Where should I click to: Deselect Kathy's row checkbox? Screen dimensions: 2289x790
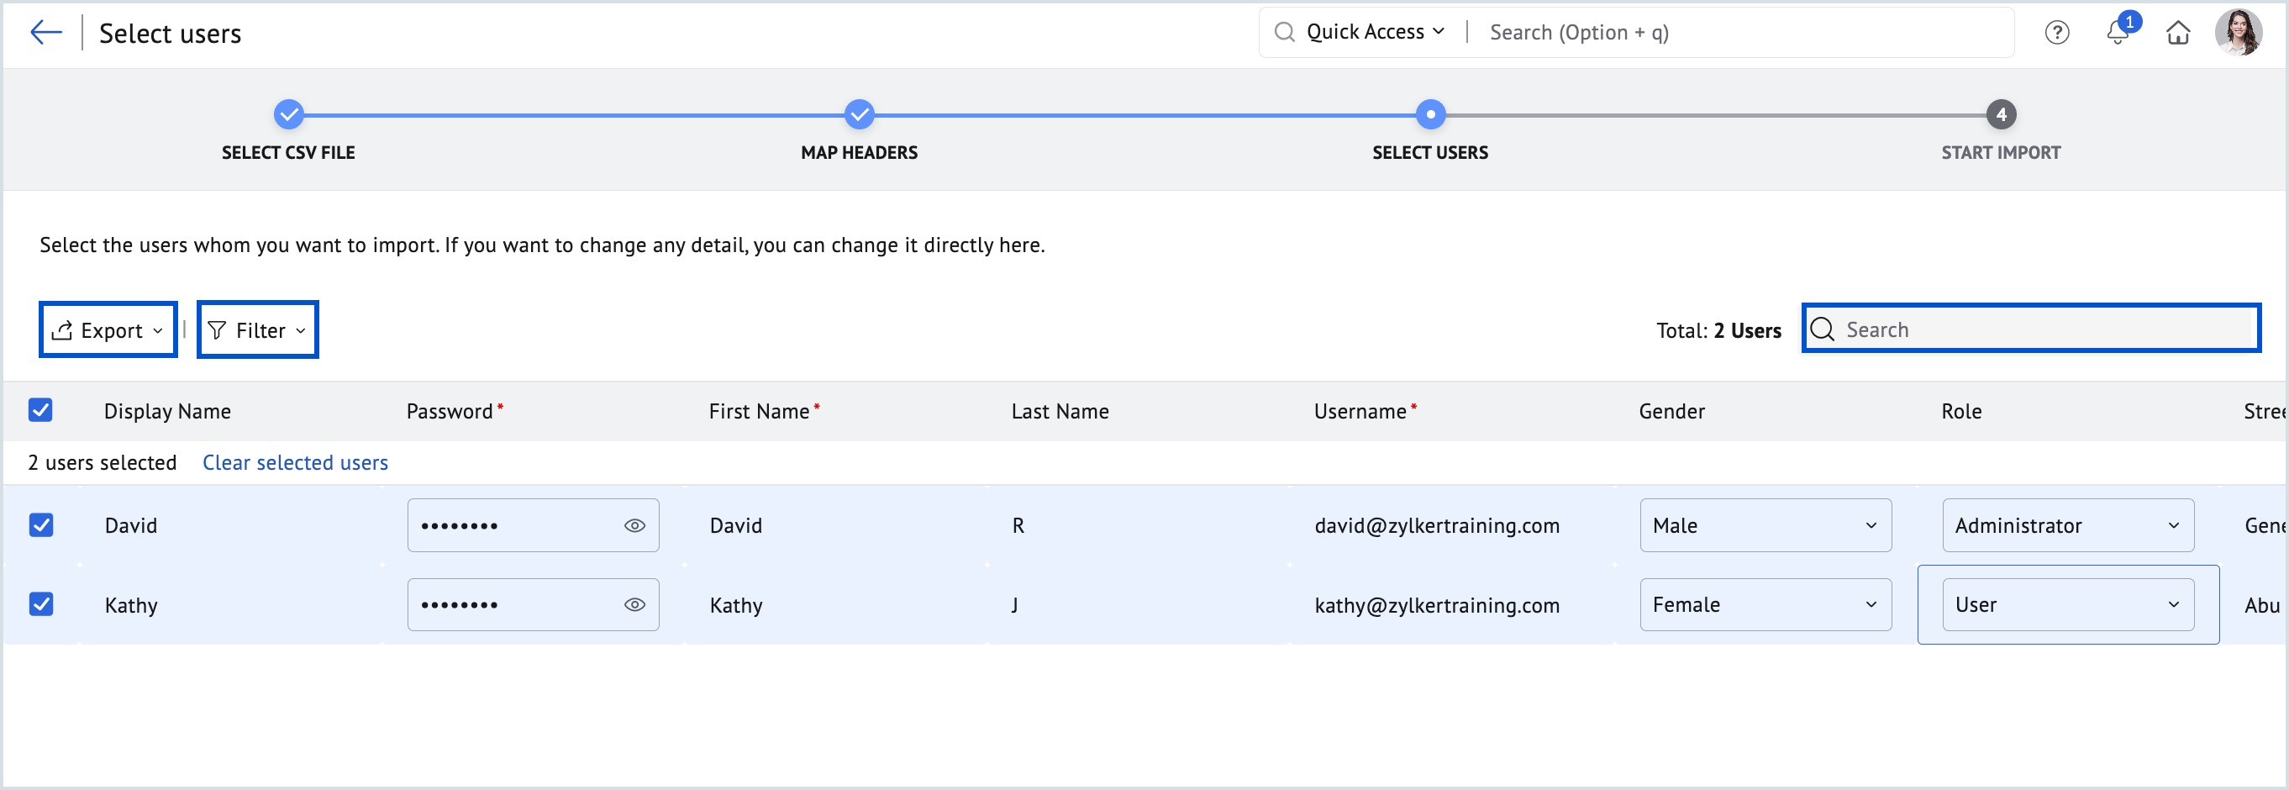[x=41, y=604]
